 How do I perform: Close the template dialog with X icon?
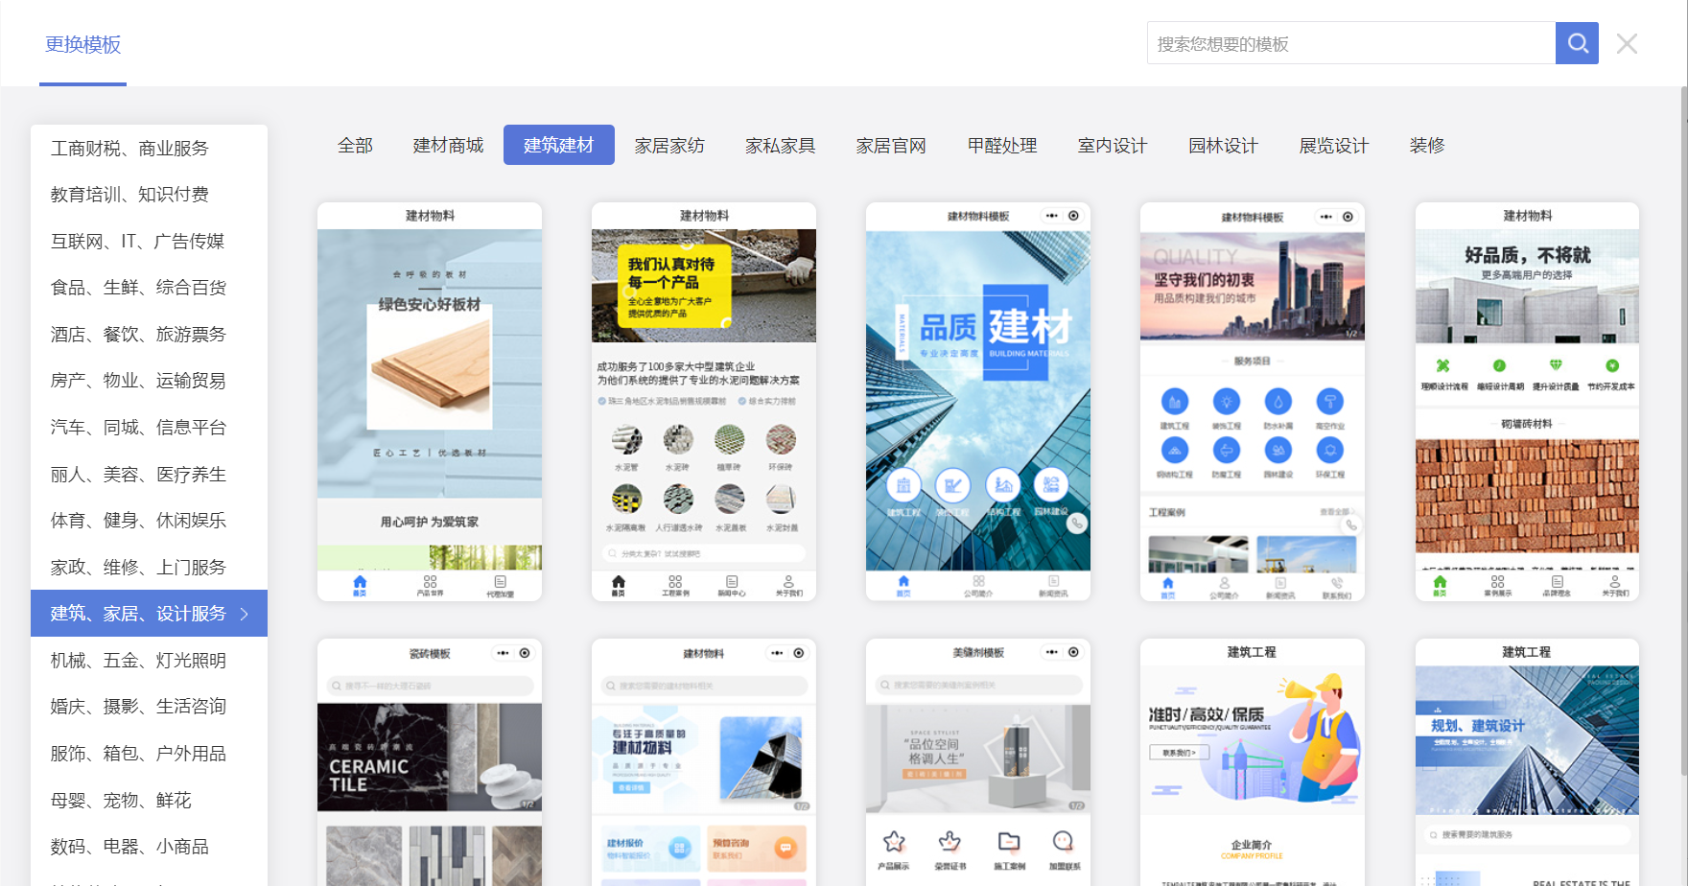tap(1627, 44)
